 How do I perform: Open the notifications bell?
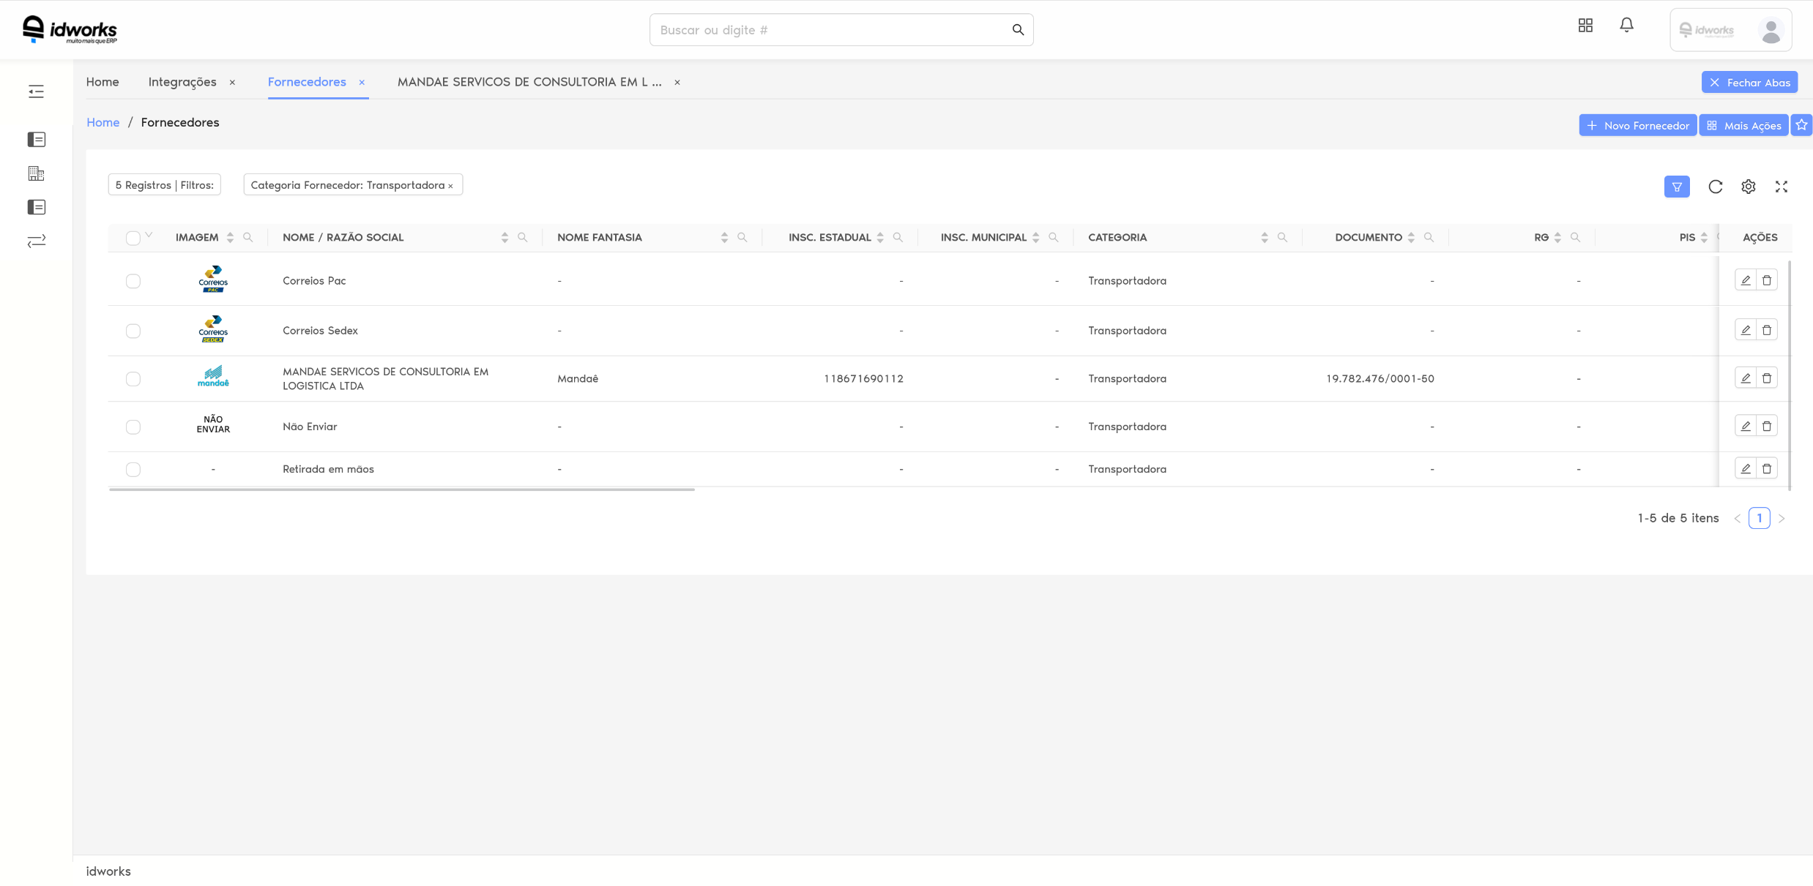pos(1626,24)
